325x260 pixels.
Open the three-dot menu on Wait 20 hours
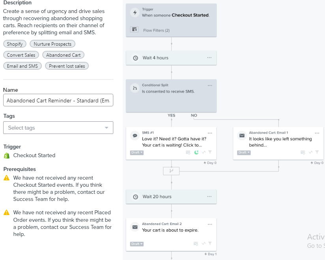pos(209,196)
